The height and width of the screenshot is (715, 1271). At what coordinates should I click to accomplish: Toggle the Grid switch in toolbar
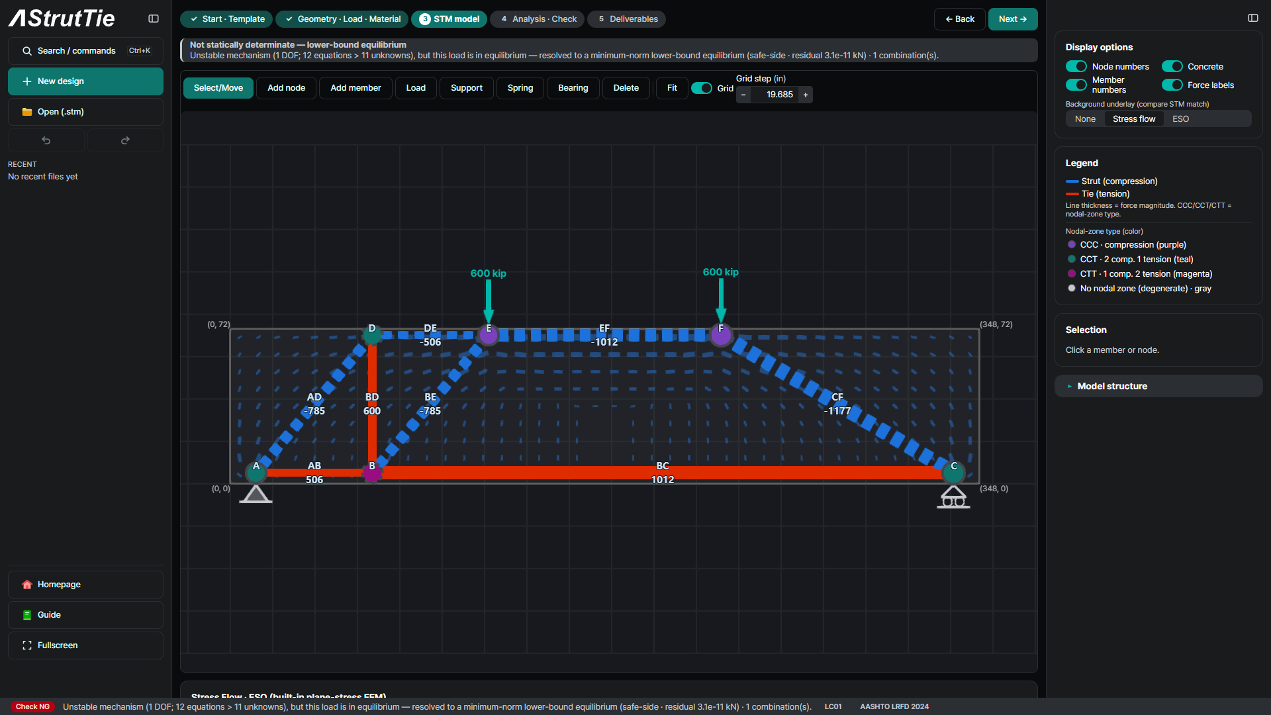pyautogui.click(x=702, y=88)
